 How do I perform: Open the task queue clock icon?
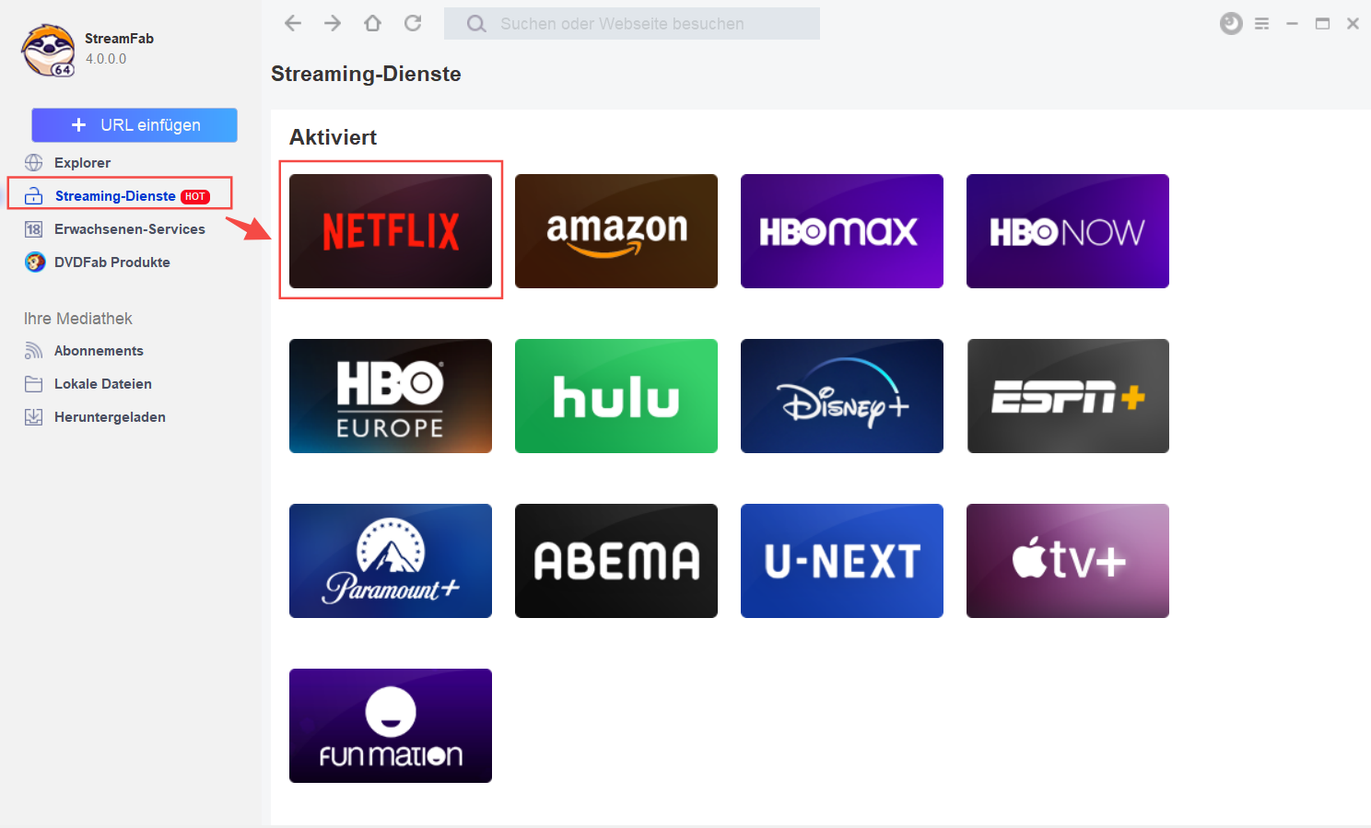coord(1231,24)
